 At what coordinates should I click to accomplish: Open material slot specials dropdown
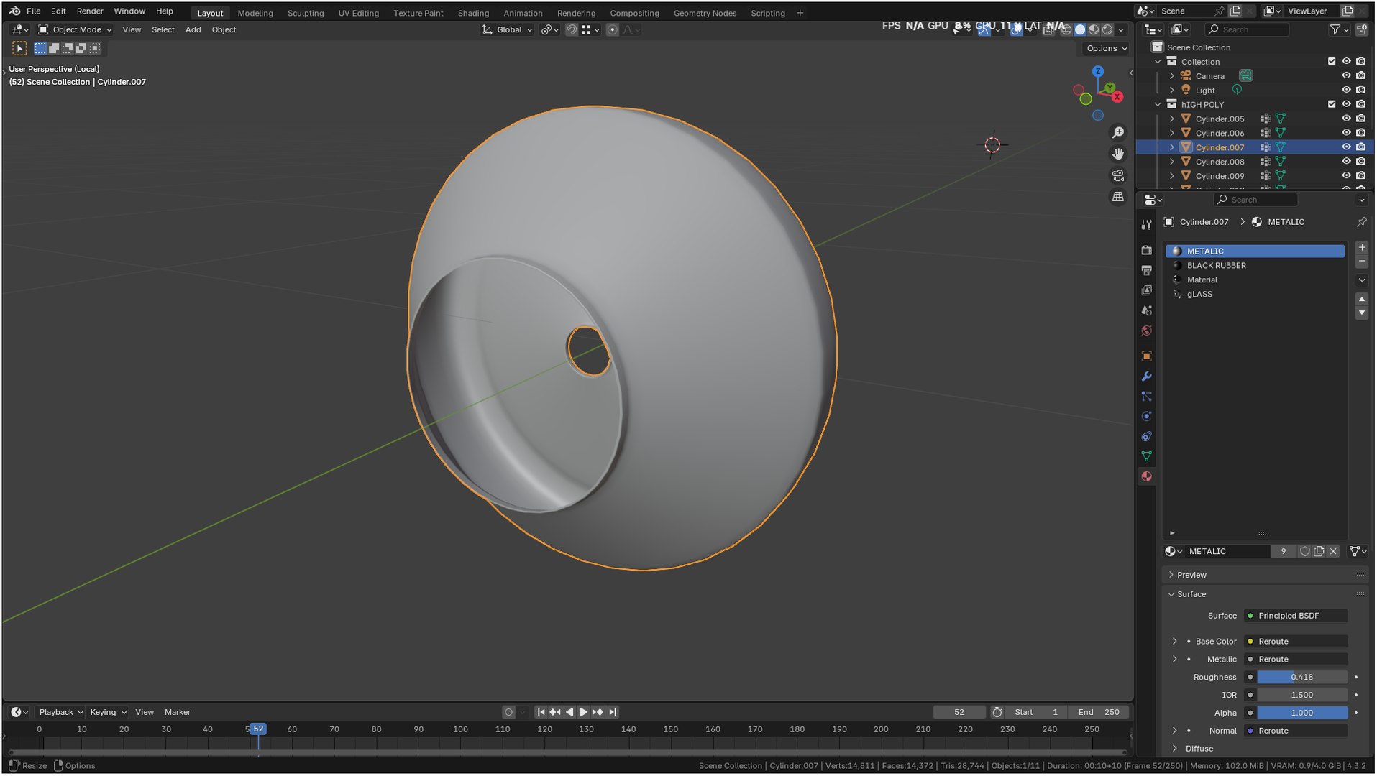1361,280
